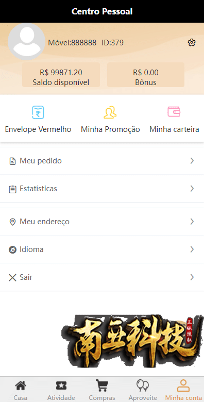The image size is (204, 402).
Task: Open the Atividade star ticket icon
Action: [61, 386]
